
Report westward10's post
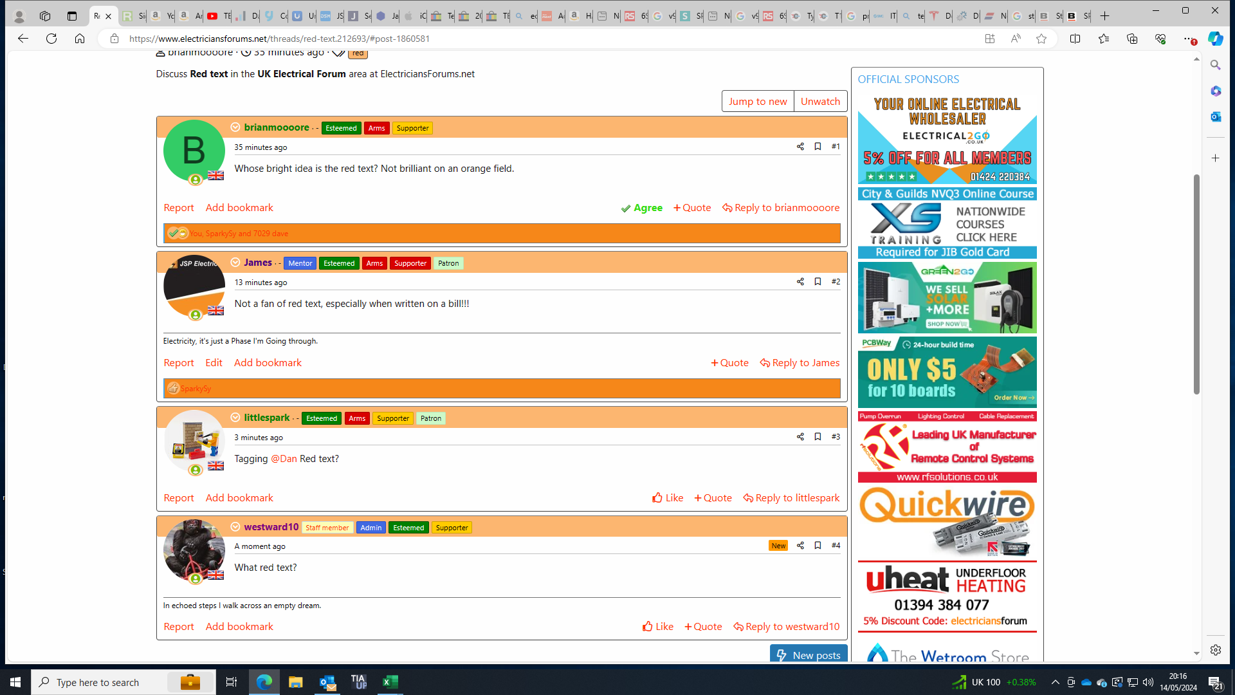point(179,627)
